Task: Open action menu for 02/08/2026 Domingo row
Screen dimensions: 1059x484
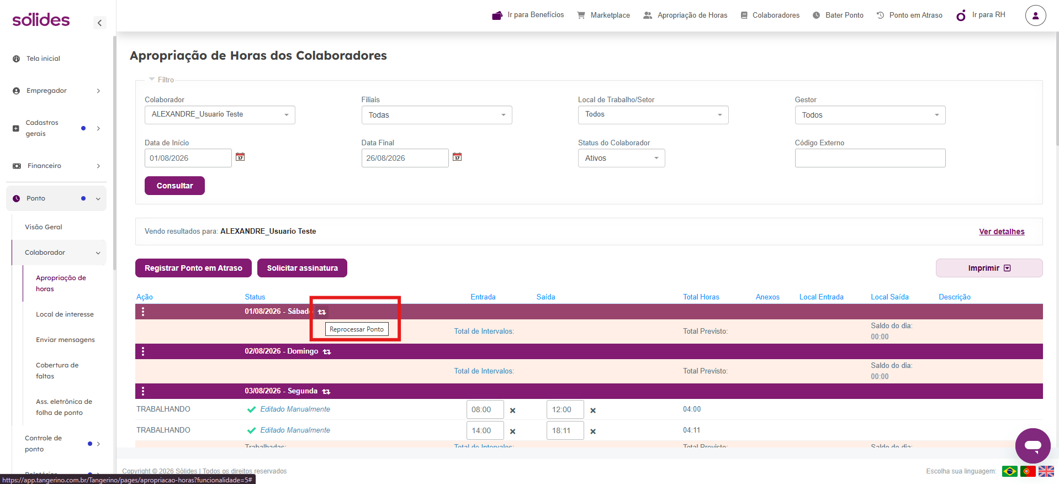Action: click(x=143, y=351)
